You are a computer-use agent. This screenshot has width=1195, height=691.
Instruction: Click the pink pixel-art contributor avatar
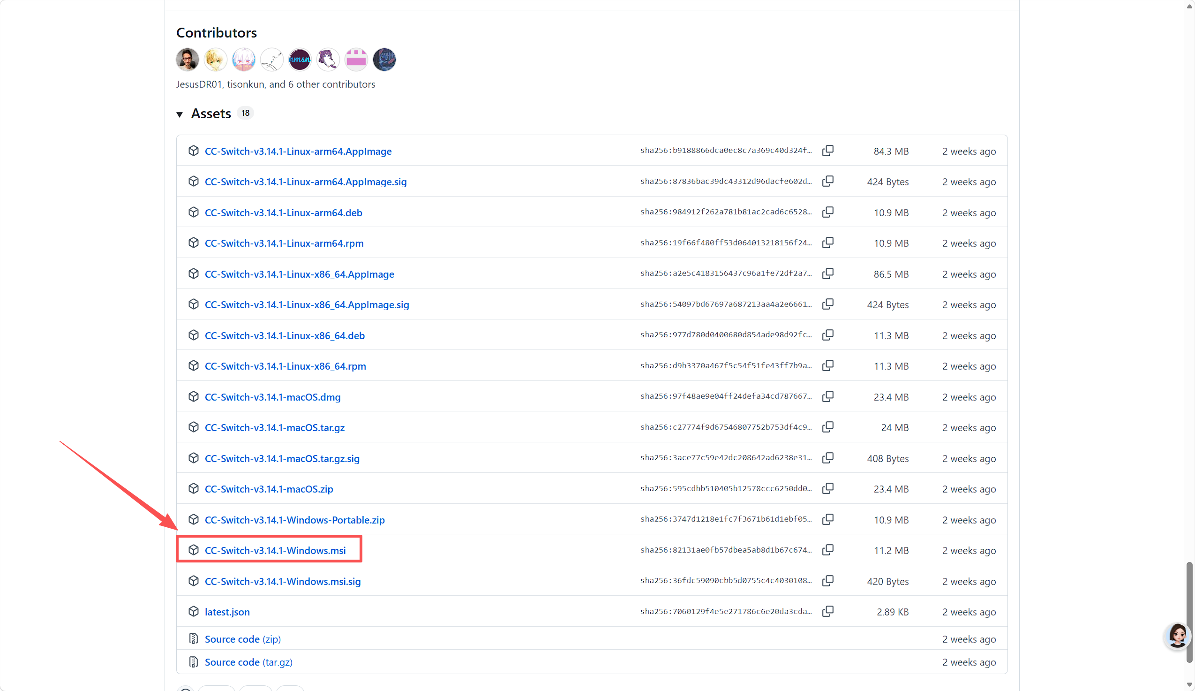(x=356, y=60)
